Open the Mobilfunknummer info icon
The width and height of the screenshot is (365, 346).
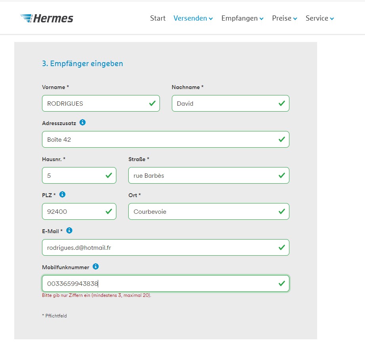(x=95, y=266)
